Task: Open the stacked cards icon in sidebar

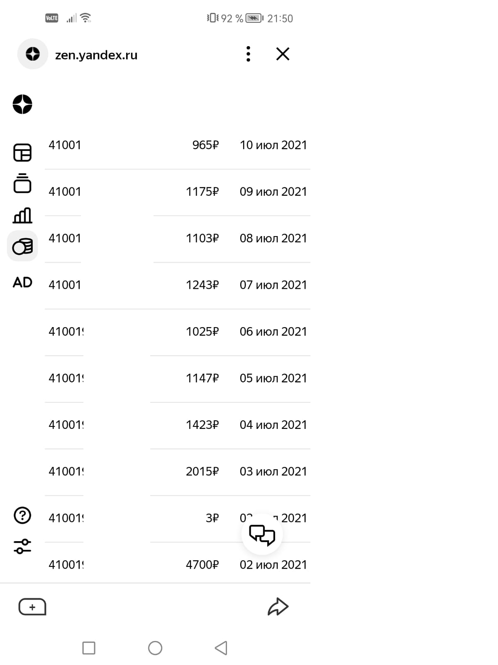Action: click(22, 183)
